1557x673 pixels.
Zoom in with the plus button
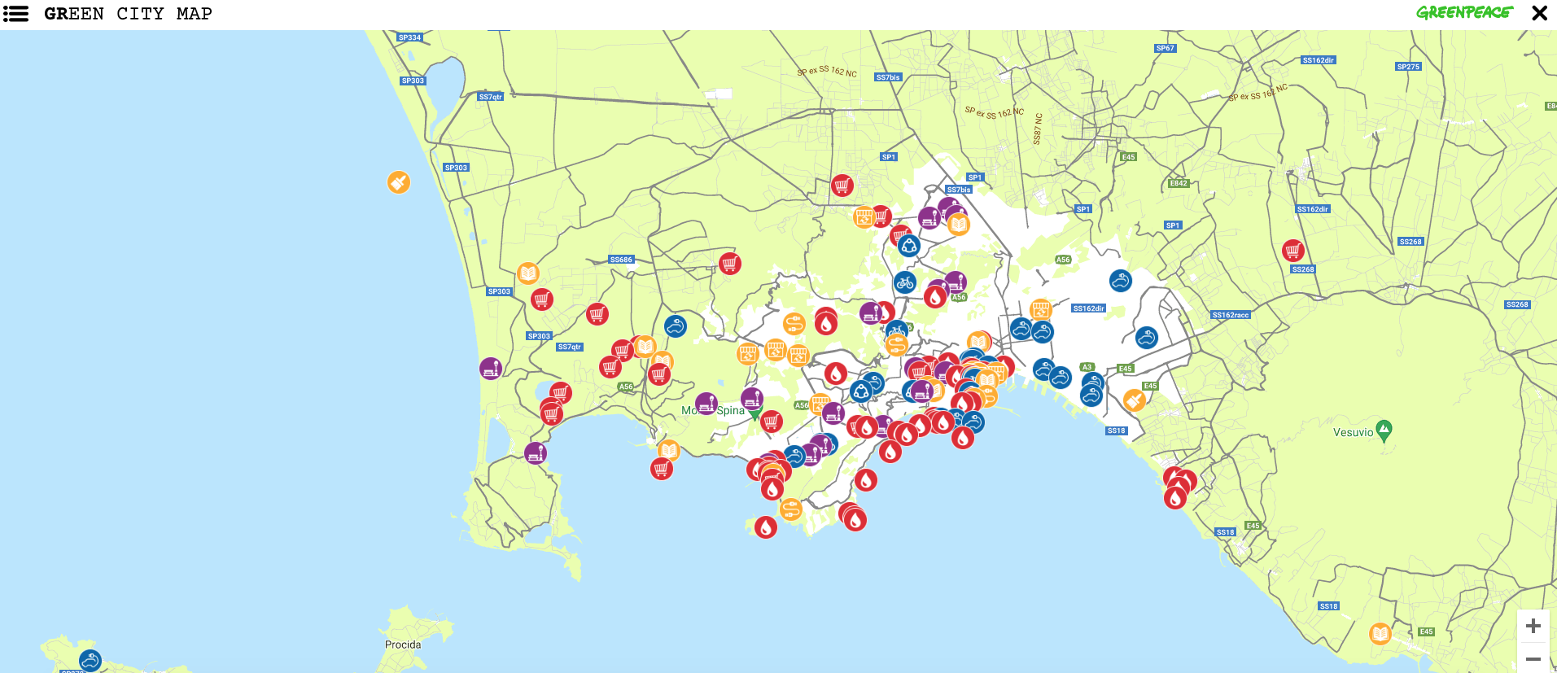pos(1533,626)
